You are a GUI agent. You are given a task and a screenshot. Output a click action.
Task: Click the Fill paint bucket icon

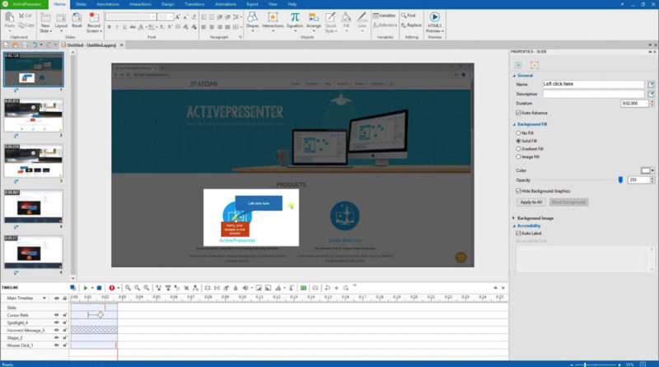click(x=346, y=17)
